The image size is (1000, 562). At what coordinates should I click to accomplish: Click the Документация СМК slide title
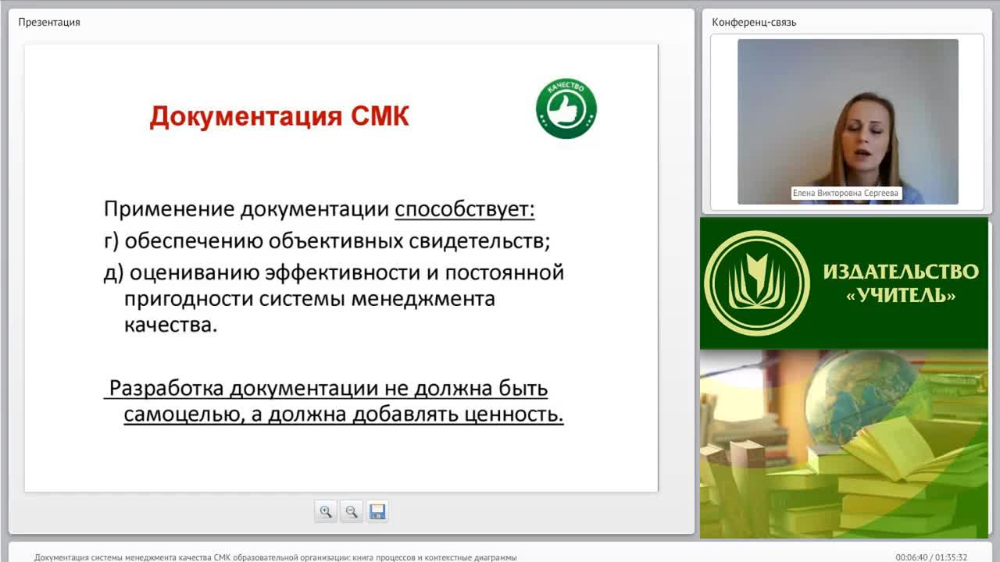(280, 116)
